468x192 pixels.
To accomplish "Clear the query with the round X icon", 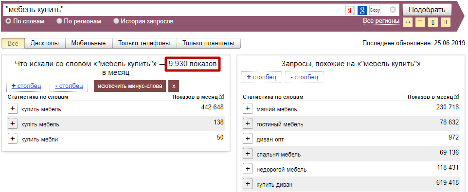I will (x=393, y=10).
